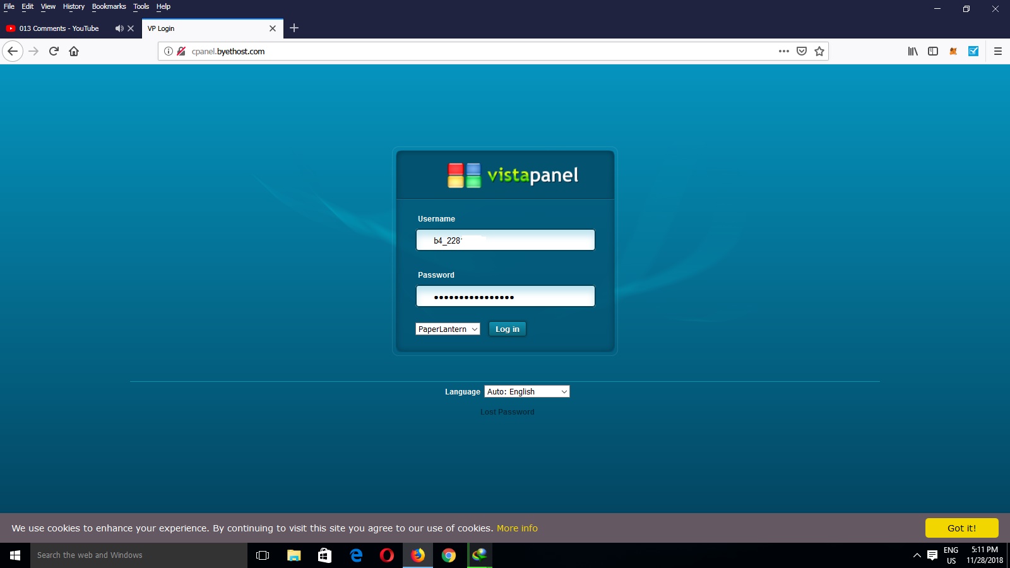Close the Firefox window
Screen dimensions: 1010x568
coord(995,9)
